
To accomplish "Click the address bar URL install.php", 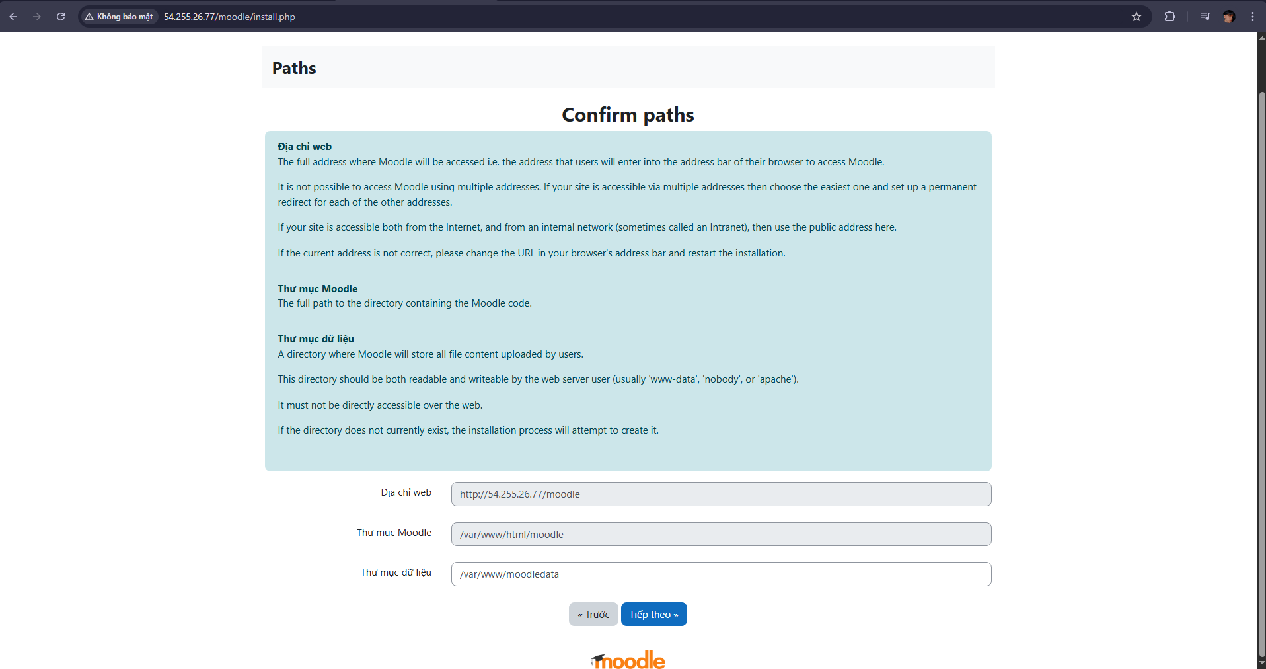I will [229, 17].
